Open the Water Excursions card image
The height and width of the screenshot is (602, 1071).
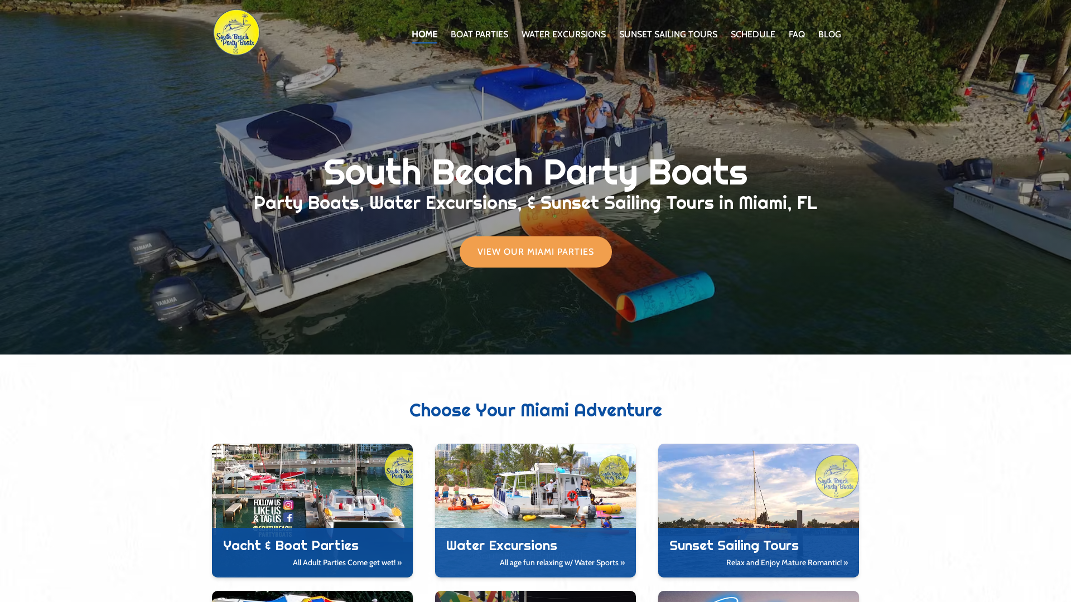click(x=535, y=486)
